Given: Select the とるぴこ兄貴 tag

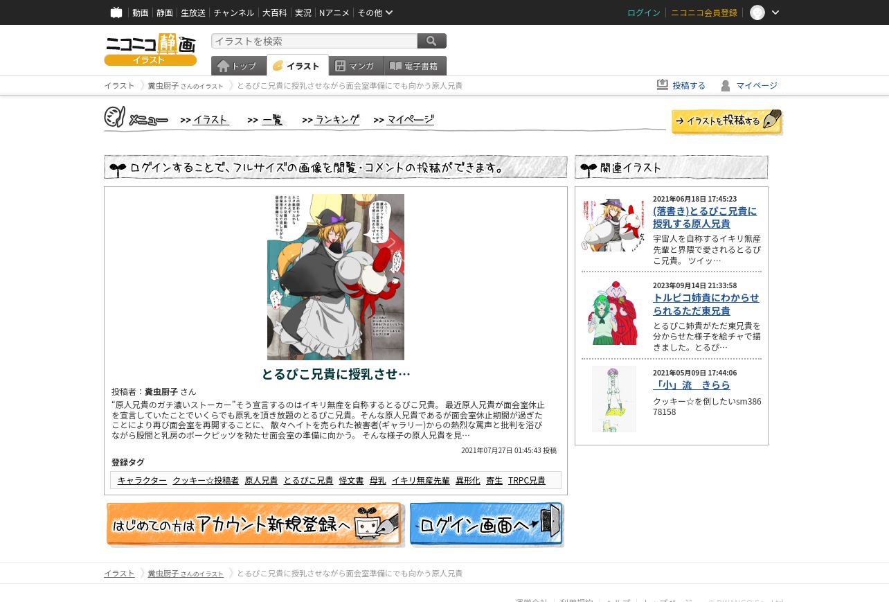Looking at the screenshot, I should click(308, 480).
